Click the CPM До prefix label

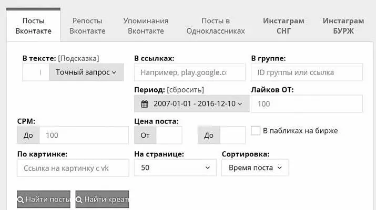click(x=28, y=135)
